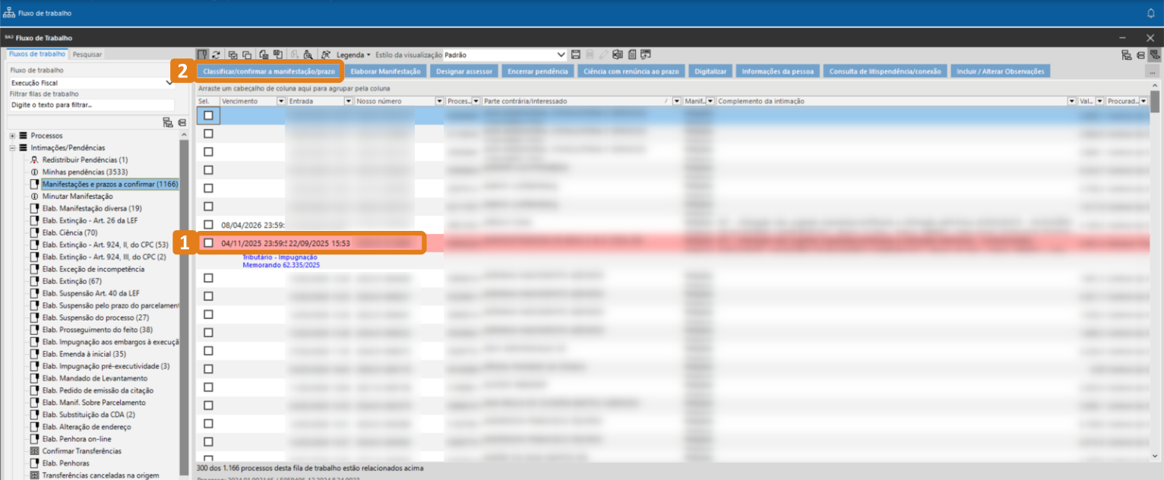Select the checkbox for the 08/04/2026 row
Image resolution: width=1164 pixels, height=480 pixels.
point(208,225)
